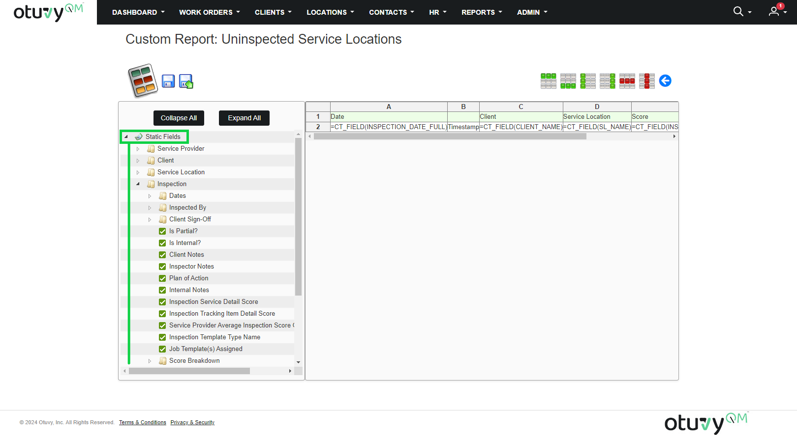Screen dimensions: 797x435
Task: Click the Service Provider folder icon
Action: click(x=151, y=149)
